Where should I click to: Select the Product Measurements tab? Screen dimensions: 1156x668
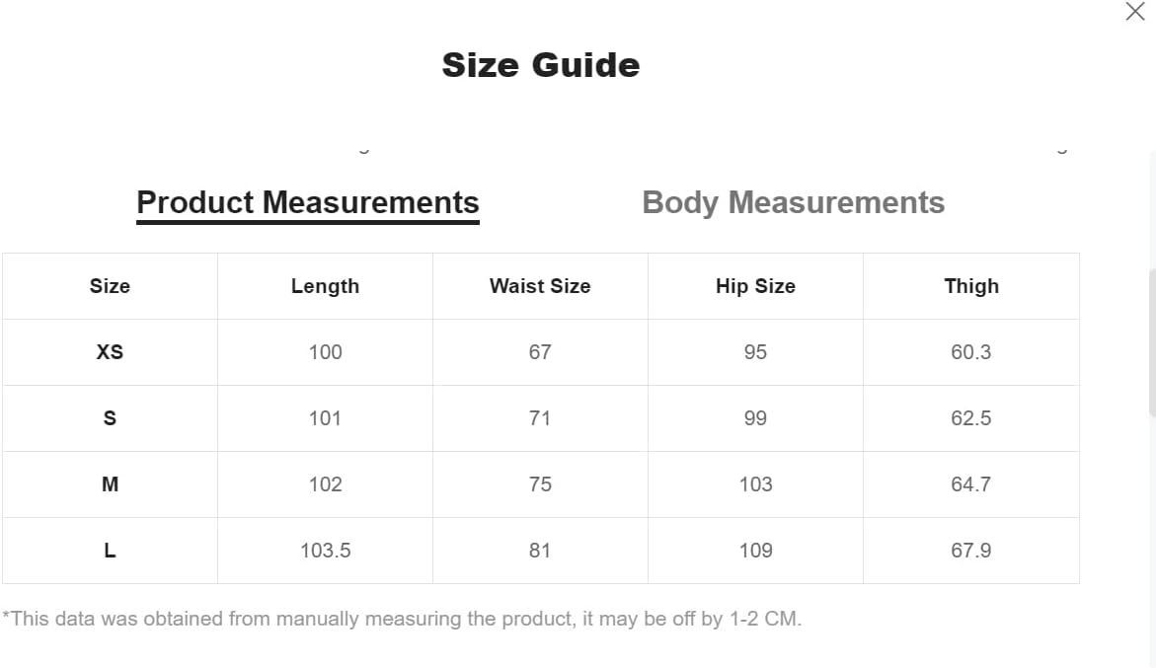pos(308,202)
